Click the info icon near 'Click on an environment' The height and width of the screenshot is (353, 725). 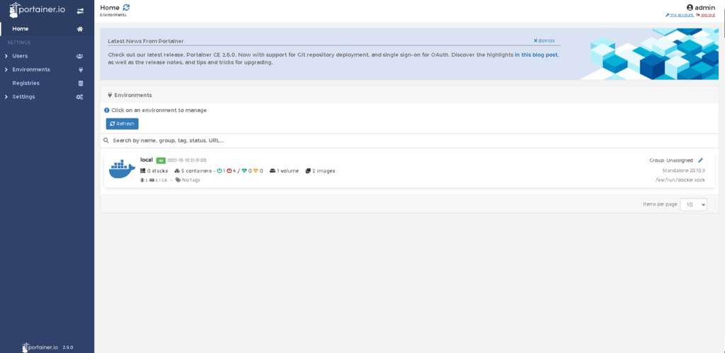coord(107,111)
